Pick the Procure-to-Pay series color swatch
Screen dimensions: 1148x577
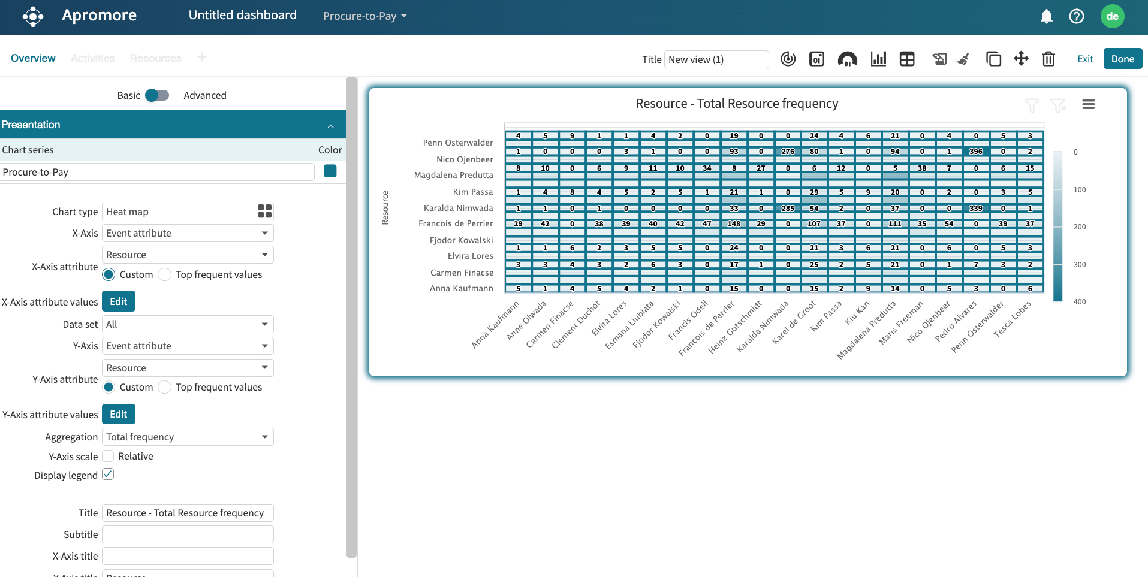tap(330, 171)
